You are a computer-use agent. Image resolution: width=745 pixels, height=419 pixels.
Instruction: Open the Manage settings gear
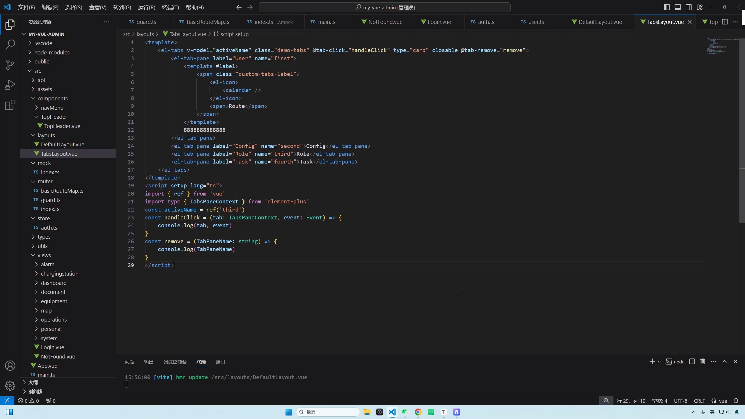[10, 386]
